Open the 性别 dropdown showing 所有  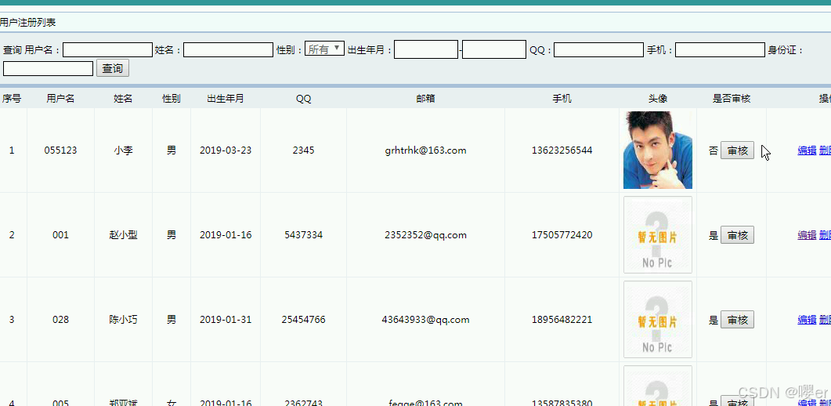click(x=325, y=49)
